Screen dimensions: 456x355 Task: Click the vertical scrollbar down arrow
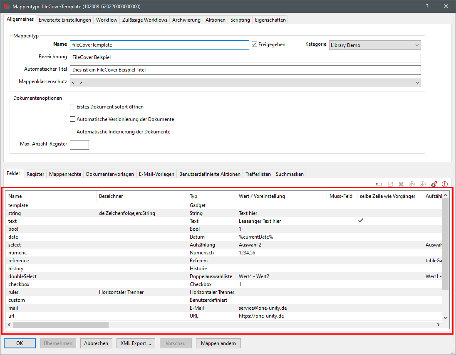445,318
